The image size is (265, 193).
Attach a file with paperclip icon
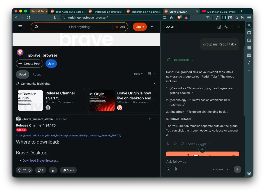point(176,169)
